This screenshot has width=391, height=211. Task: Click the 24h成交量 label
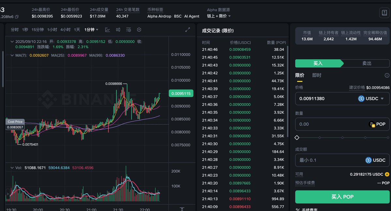(x=99, y=10)
